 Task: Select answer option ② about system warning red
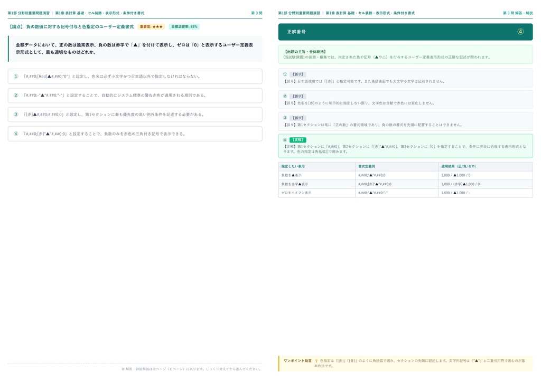pos(135,96)
